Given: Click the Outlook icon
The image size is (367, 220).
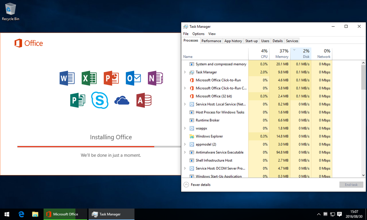Looking at the screenshot, I should tap(133, 78).
